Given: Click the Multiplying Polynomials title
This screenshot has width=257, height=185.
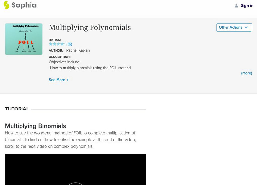Looking at the screenshot, I should click(x=89, y=27).
